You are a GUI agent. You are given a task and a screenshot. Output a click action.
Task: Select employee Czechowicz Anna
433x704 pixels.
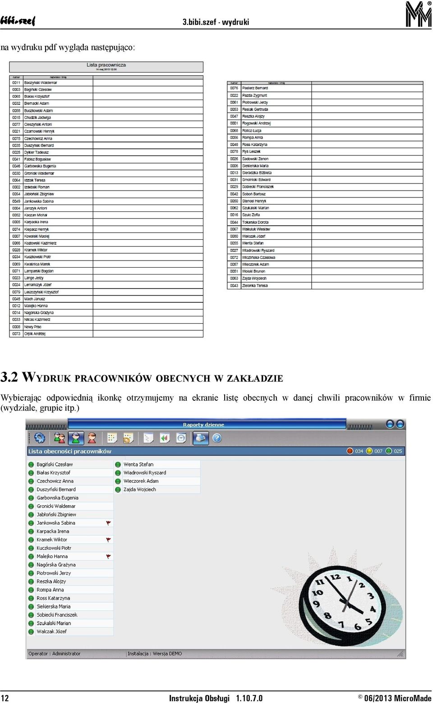(x=55, y=481)
